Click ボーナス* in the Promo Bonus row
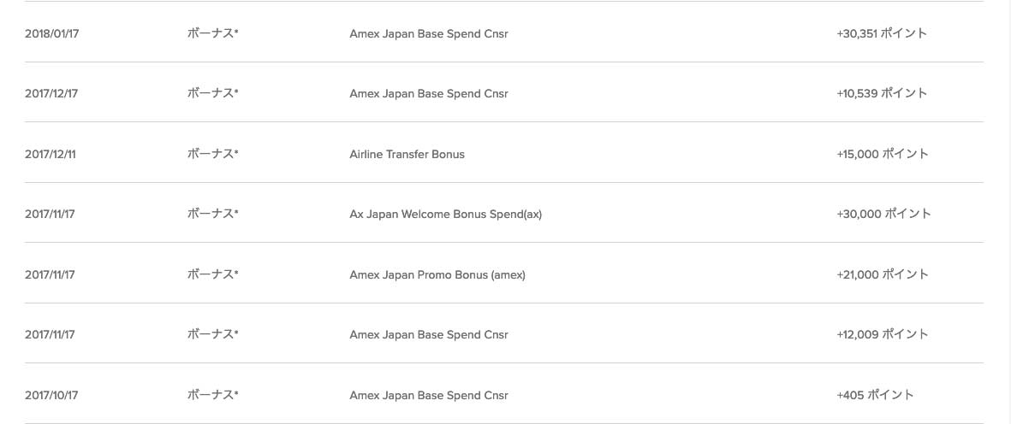The height and width of the screenshot is (424, 1011). [212, 274]
